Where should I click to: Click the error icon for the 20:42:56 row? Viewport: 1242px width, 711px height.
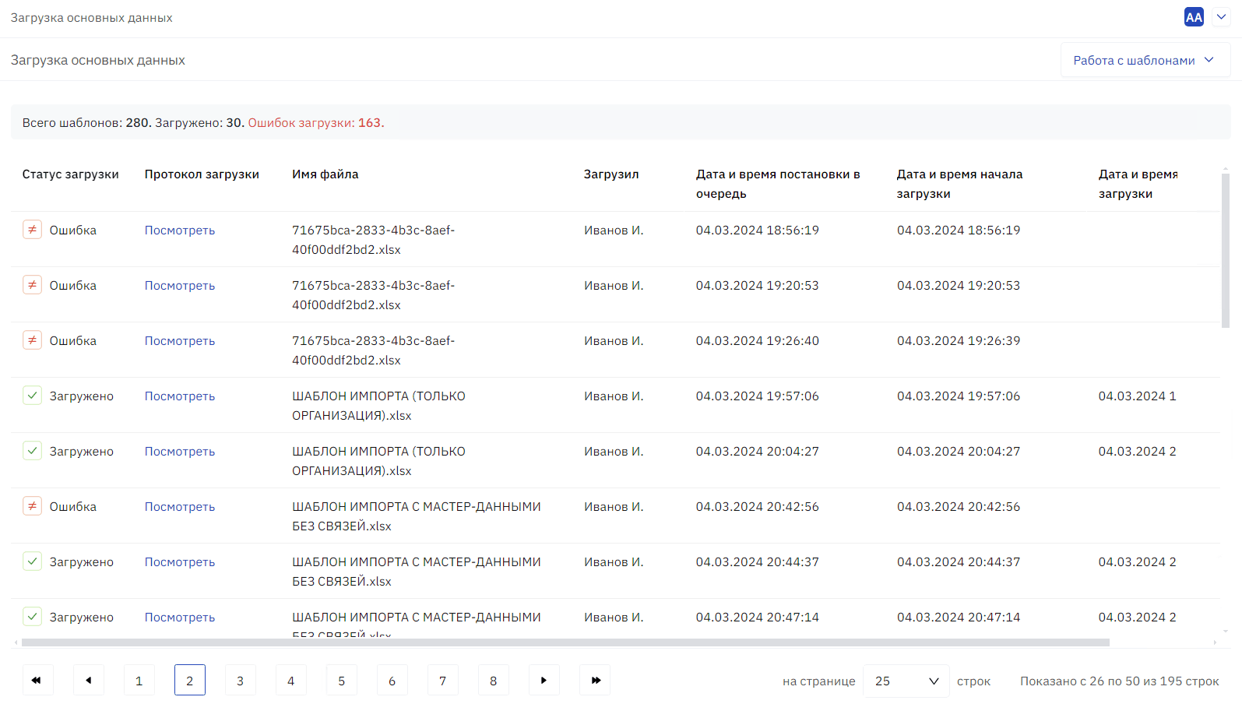coord(32,506)
